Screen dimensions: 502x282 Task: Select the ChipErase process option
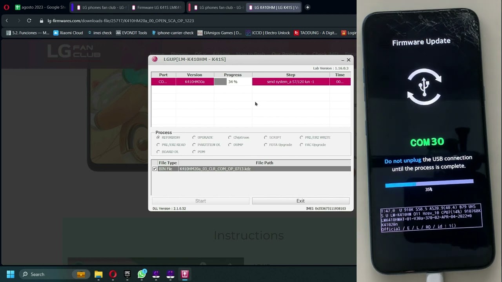(x=239, y=137)
